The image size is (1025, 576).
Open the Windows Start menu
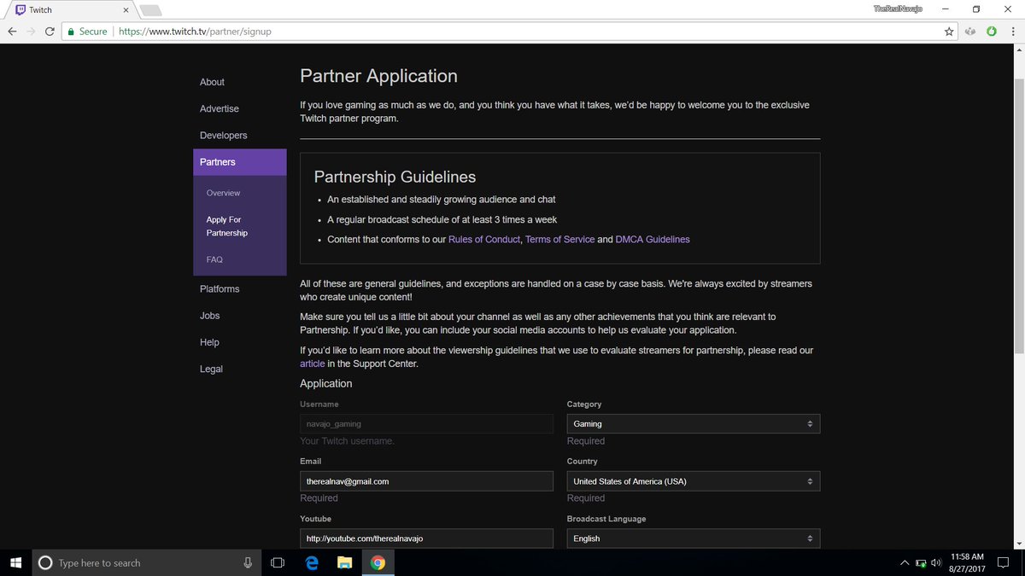[x=15, y=562]
